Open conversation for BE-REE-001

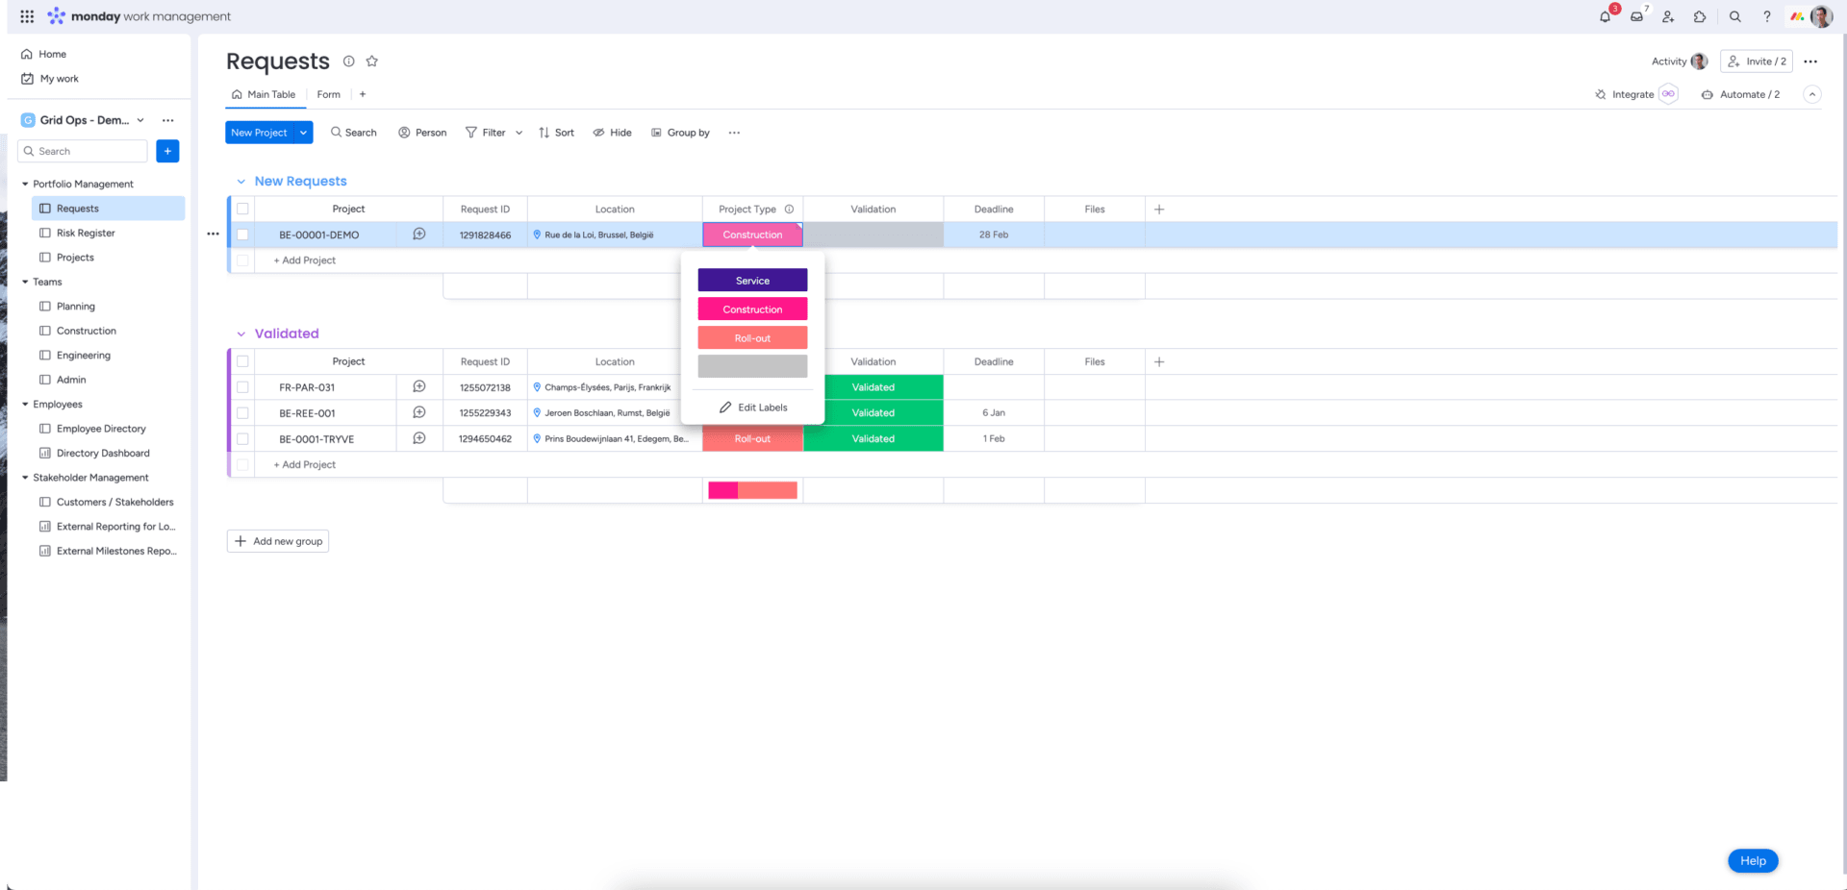coord(419,412)
